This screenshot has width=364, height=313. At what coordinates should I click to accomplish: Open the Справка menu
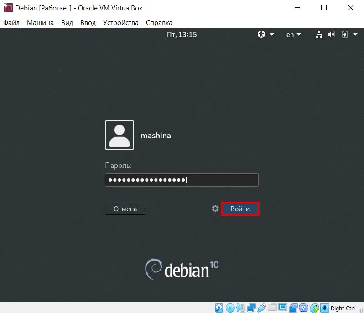pyautogui.click(x=159, y=23)
